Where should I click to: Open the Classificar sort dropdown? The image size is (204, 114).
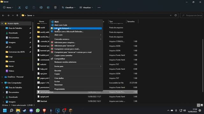[x=69, y=8]
